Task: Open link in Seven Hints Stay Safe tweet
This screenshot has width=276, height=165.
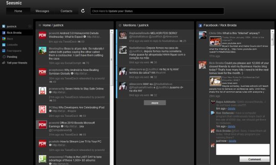Action: pyautogui.click(x=59, y=92)
